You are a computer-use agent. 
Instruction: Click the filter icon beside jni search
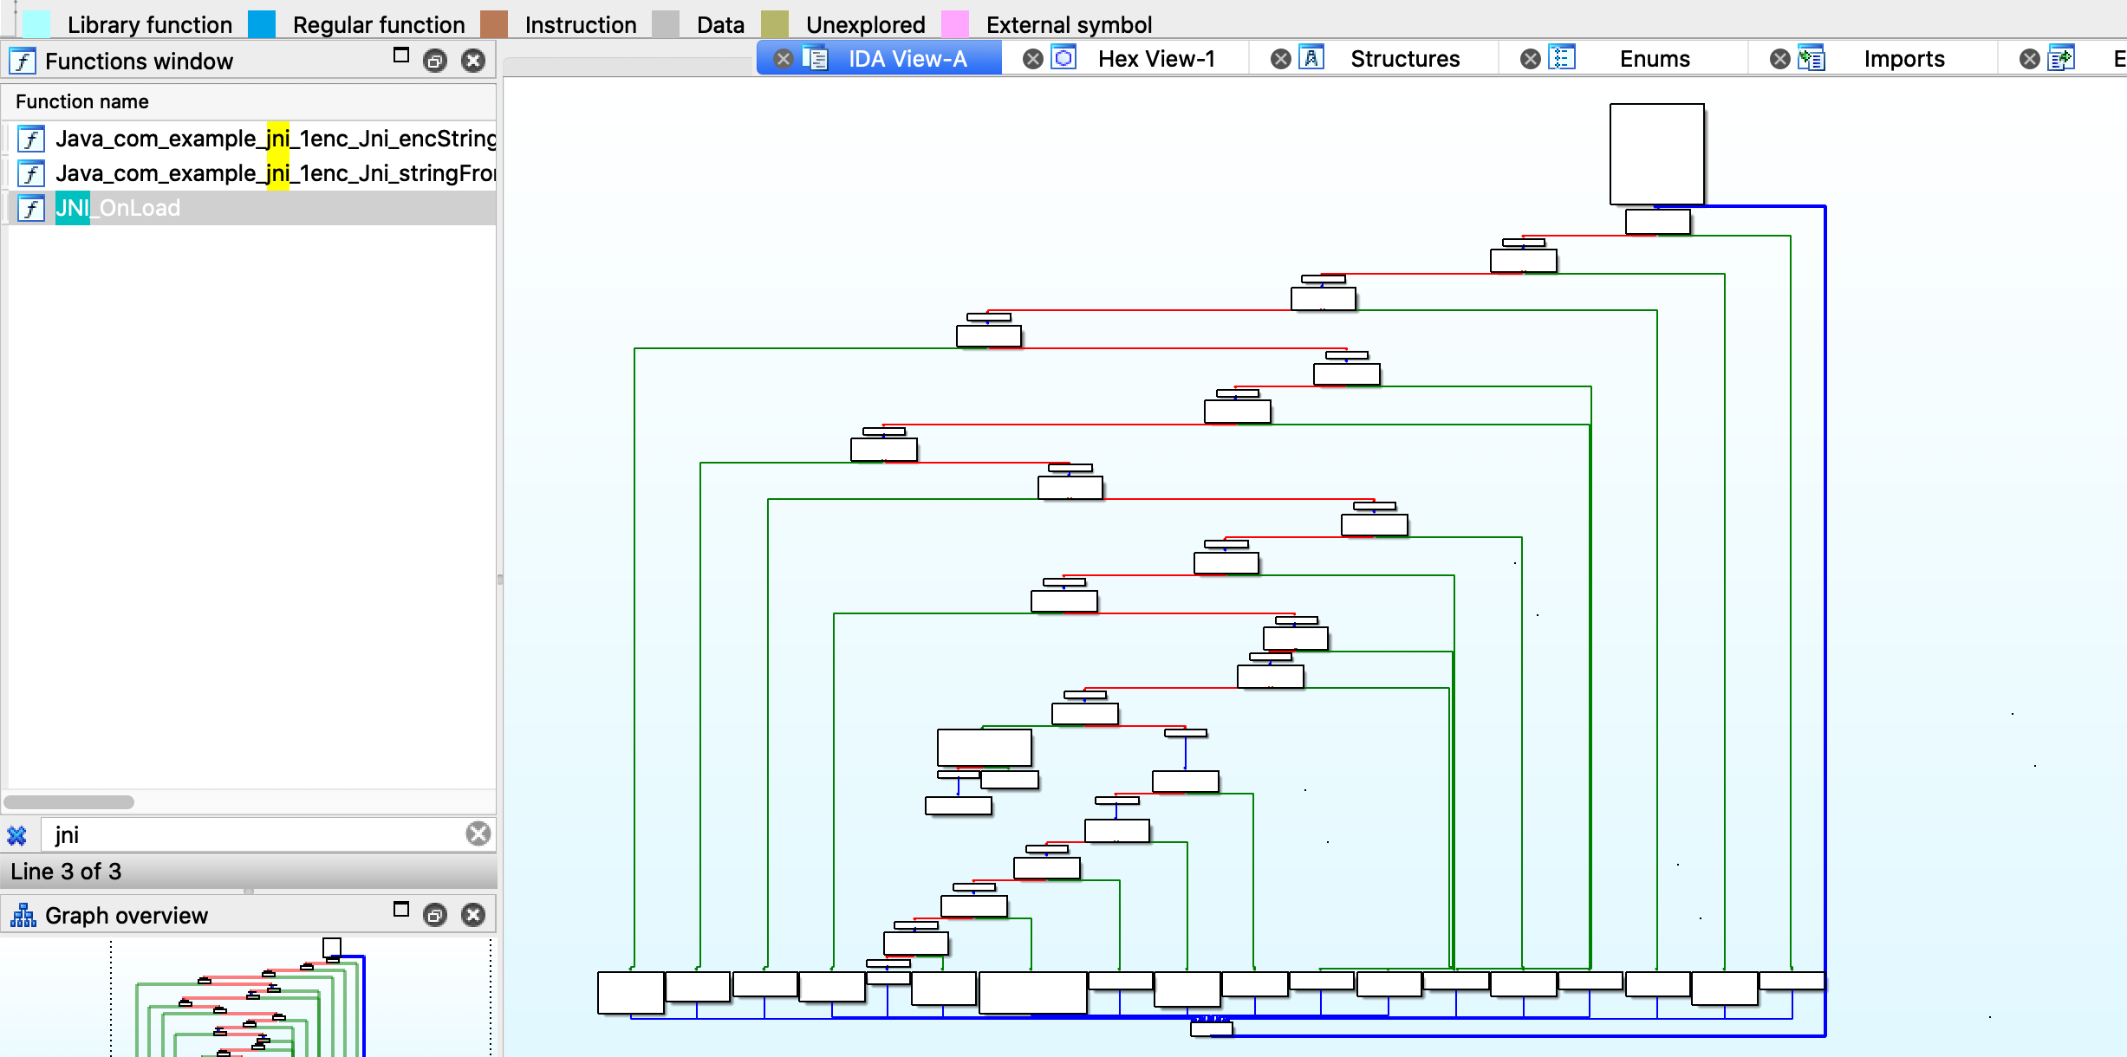pyautogui.click(x=17, y=835)
